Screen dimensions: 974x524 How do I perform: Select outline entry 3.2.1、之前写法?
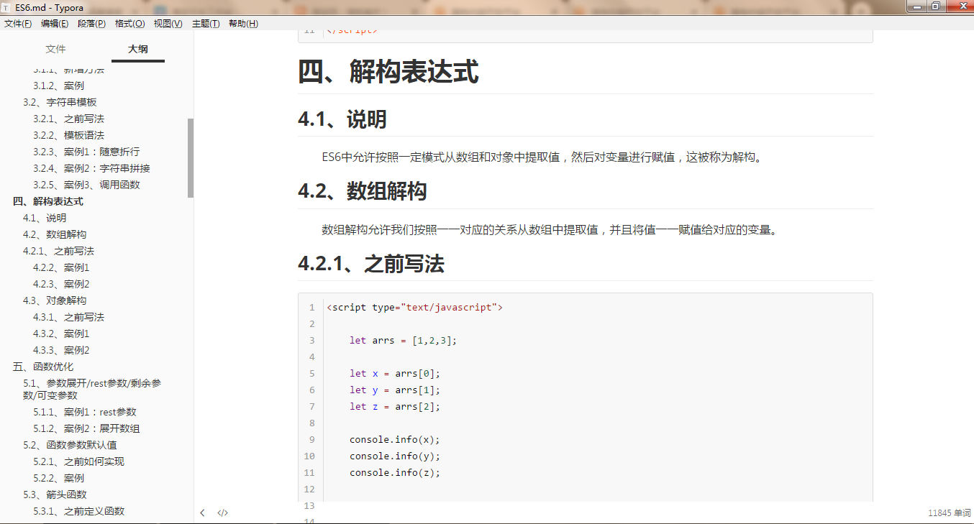pos(68,119)
